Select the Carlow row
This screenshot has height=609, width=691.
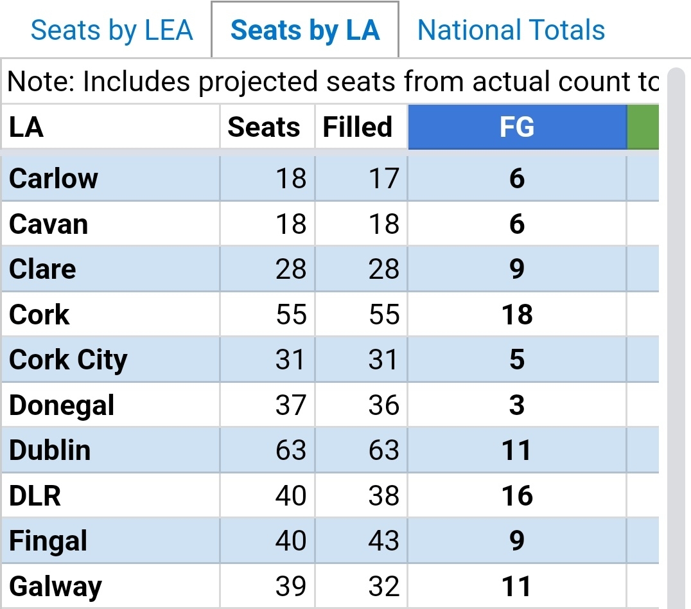(x=53, y=179)
